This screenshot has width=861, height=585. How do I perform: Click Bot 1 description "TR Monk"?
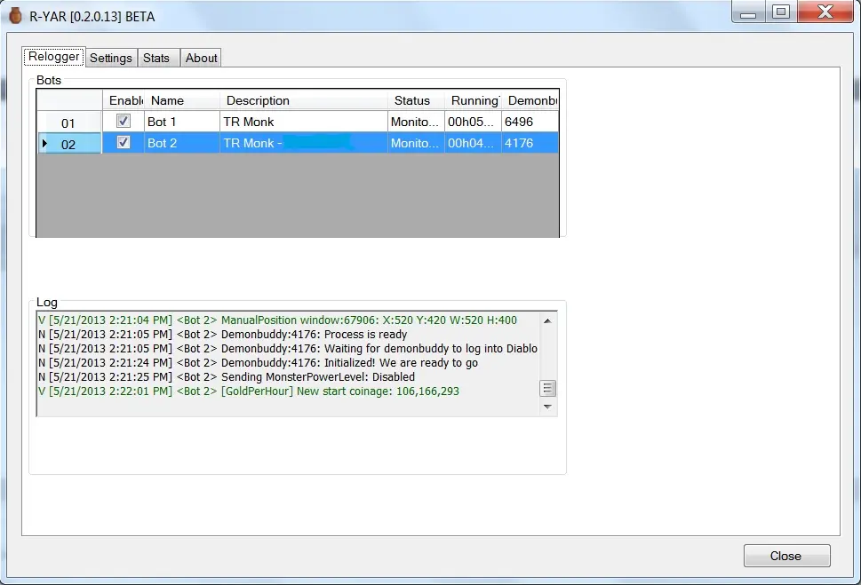tap(304, 122)
